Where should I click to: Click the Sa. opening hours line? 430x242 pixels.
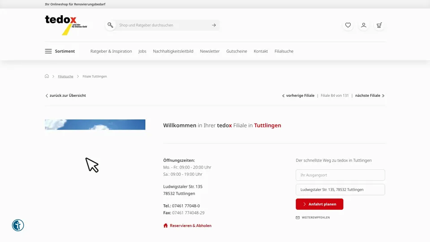(x=183, y=174)
